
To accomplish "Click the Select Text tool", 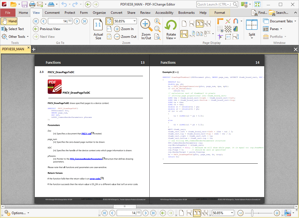I will 12,29.
